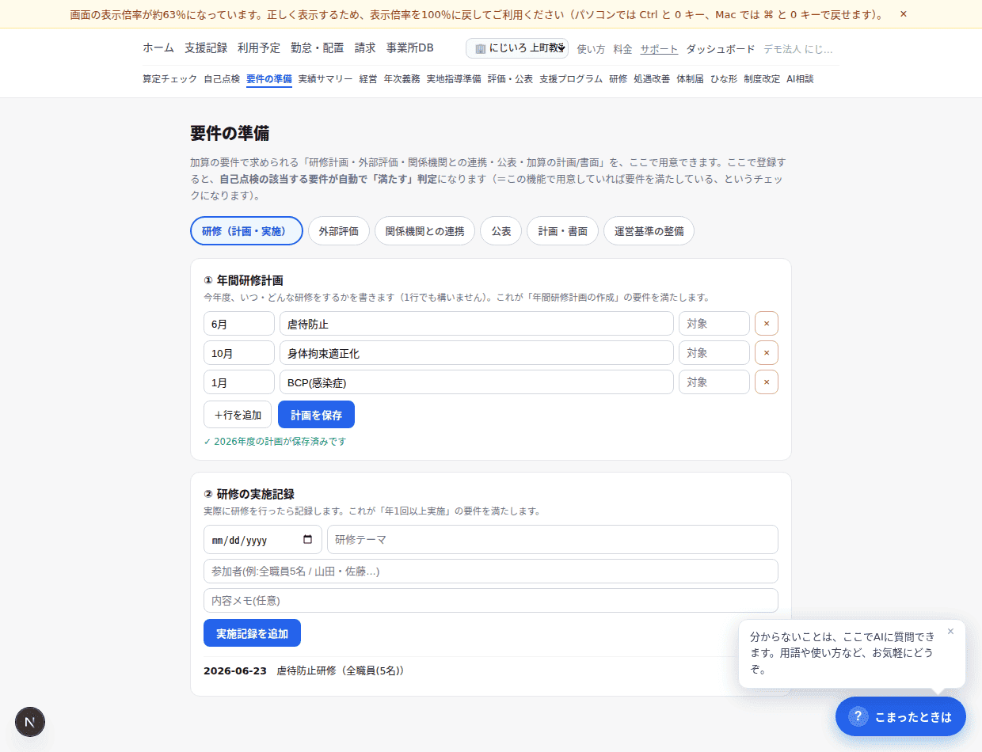
Task: Edit the 虐待防止 training field
Action: pos(477,324)
